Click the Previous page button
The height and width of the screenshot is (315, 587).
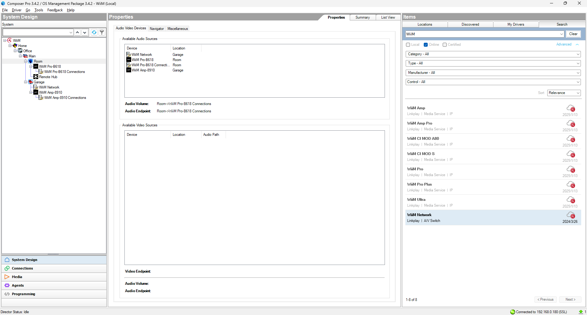tap(545, 299)
